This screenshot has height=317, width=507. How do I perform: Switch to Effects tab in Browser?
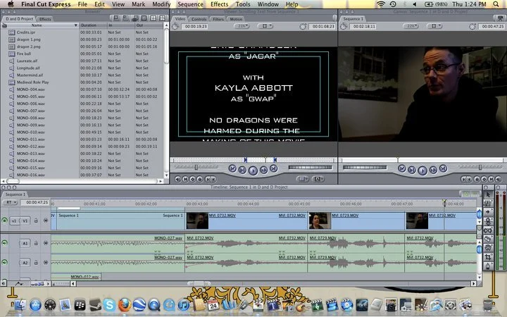(x=45, y=19)
